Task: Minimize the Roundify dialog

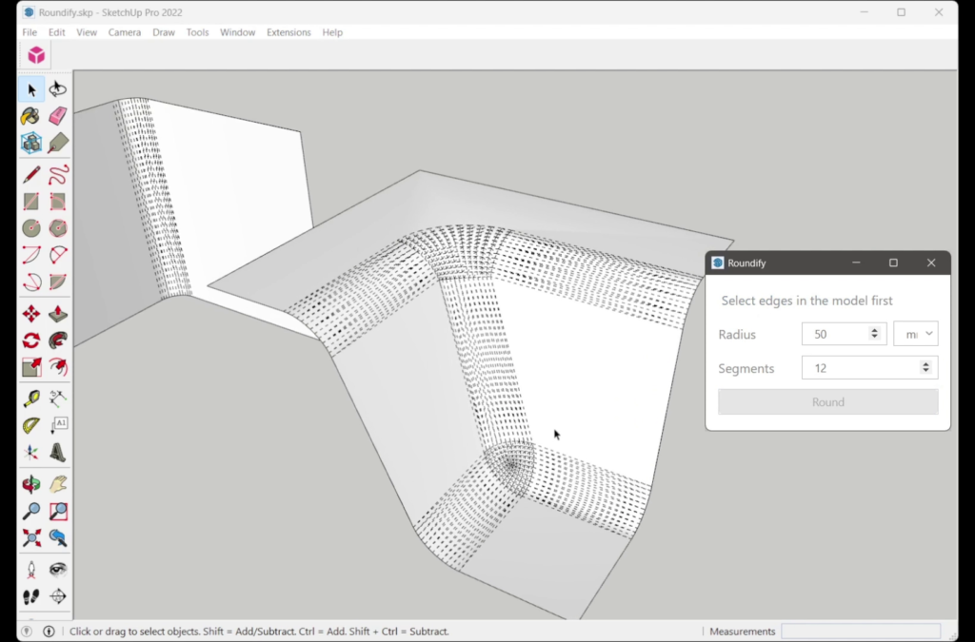Action: tap(856, 263)
